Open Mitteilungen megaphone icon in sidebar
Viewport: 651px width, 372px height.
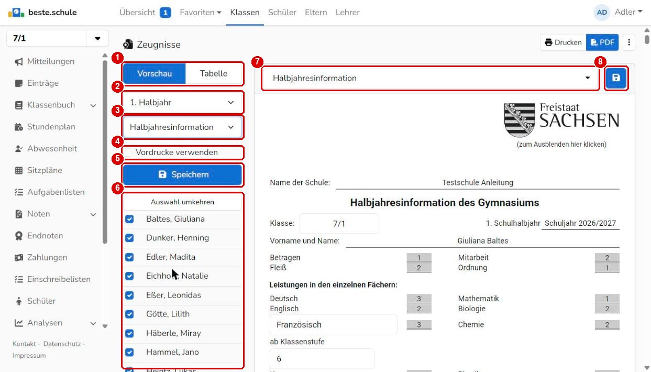pos(19,62)
